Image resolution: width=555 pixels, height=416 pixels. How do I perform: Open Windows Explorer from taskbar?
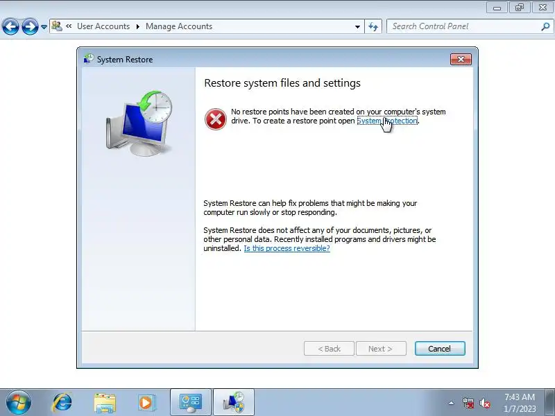point(105,403)
